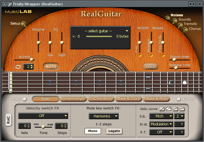
Task: Toggle the HOLD button
Action: point(150,67)
